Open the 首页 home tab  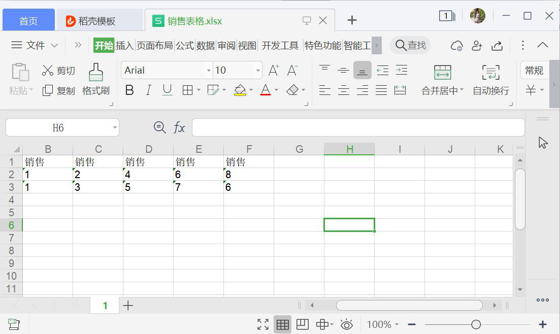(28, 20)
